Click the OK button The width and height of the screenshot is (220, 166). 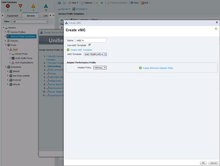pyautogui.click(x=203, y=163)
